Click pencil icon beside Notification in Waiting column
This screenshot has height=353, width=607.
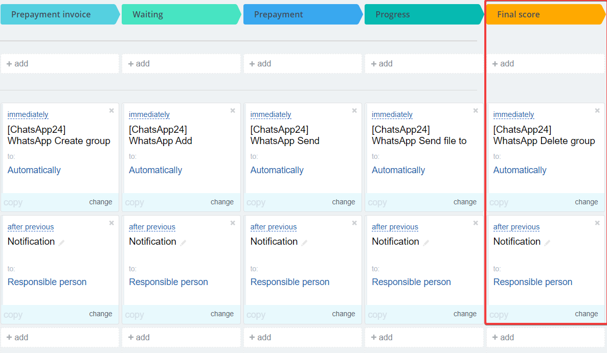pos(184,243)
